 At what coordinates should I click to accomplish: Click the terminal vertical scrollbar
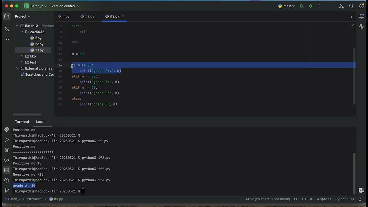pos(354,173)
